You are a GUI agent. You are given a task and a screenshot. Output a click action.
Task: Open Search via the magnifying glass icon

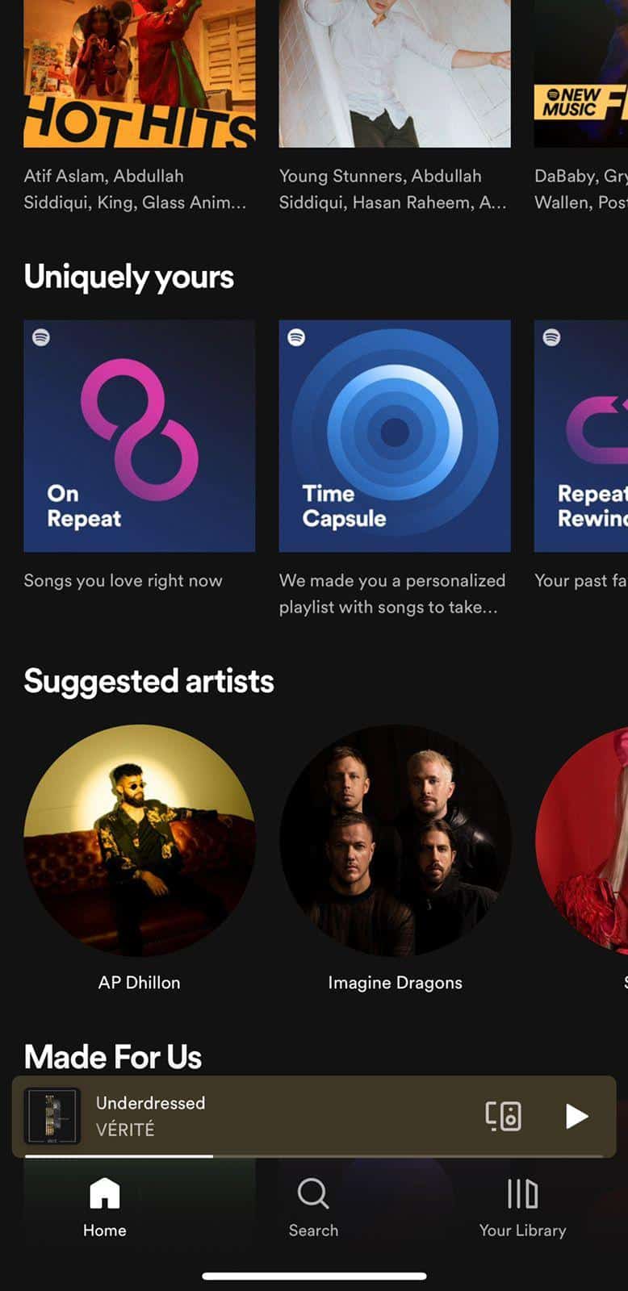coord(313,1193)
